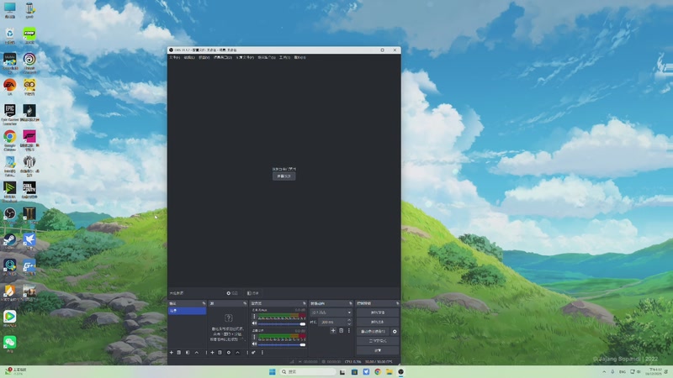Open the Profile menu in OBS

pyautogui.click(x=245, y=57)
